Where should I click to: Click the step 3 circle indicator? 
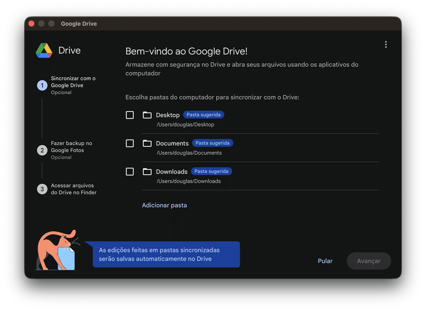(x=42, y=189)
